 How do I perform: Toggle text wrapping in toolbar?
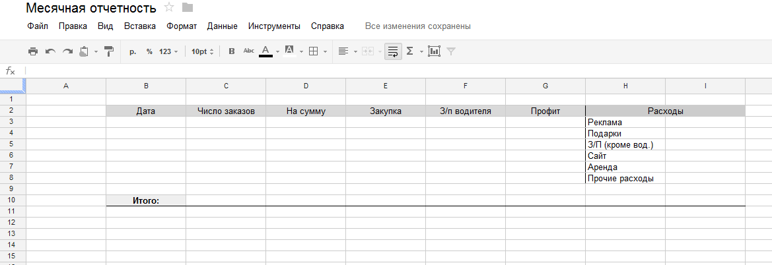[393, 51]
